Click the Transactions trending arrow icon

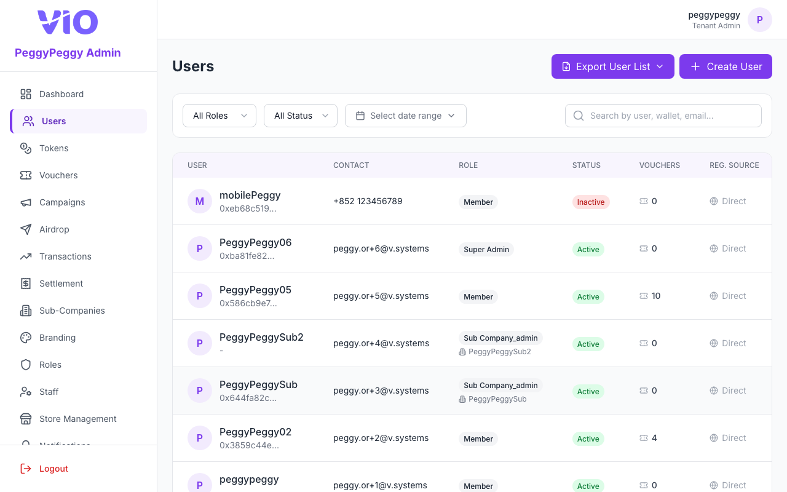[26, 256]
